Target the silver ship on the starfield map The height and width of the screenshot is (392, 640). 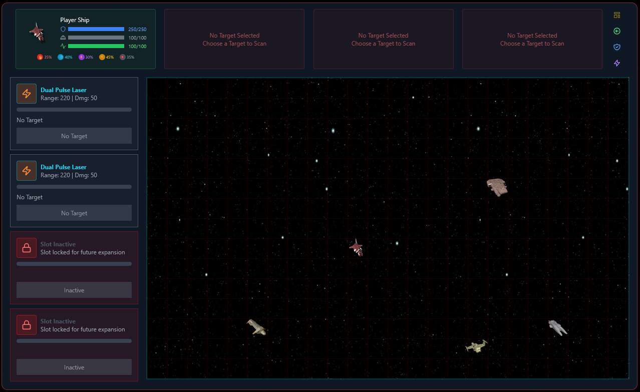557,328
